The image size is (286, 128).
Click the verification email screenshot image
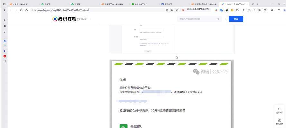tap(171, 94)
